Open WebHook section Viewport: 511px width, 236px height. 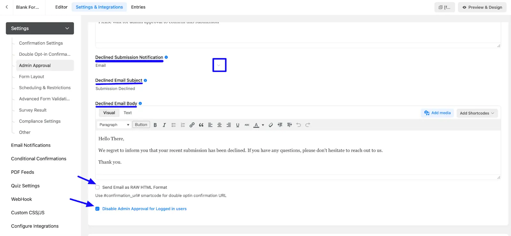click(x=22, y=199)
